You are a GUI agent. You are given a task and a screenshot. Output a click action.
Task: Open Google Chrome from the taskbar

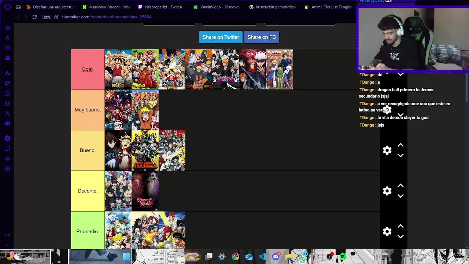(x=236, y=257)
